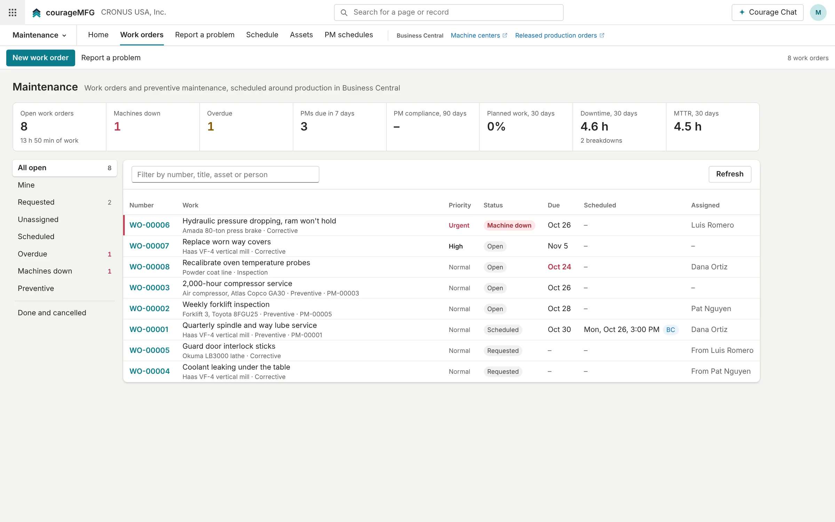Go to the PM schedules tab
The width and height of the screenshot is (835, 522).
[x=349, y=35]
